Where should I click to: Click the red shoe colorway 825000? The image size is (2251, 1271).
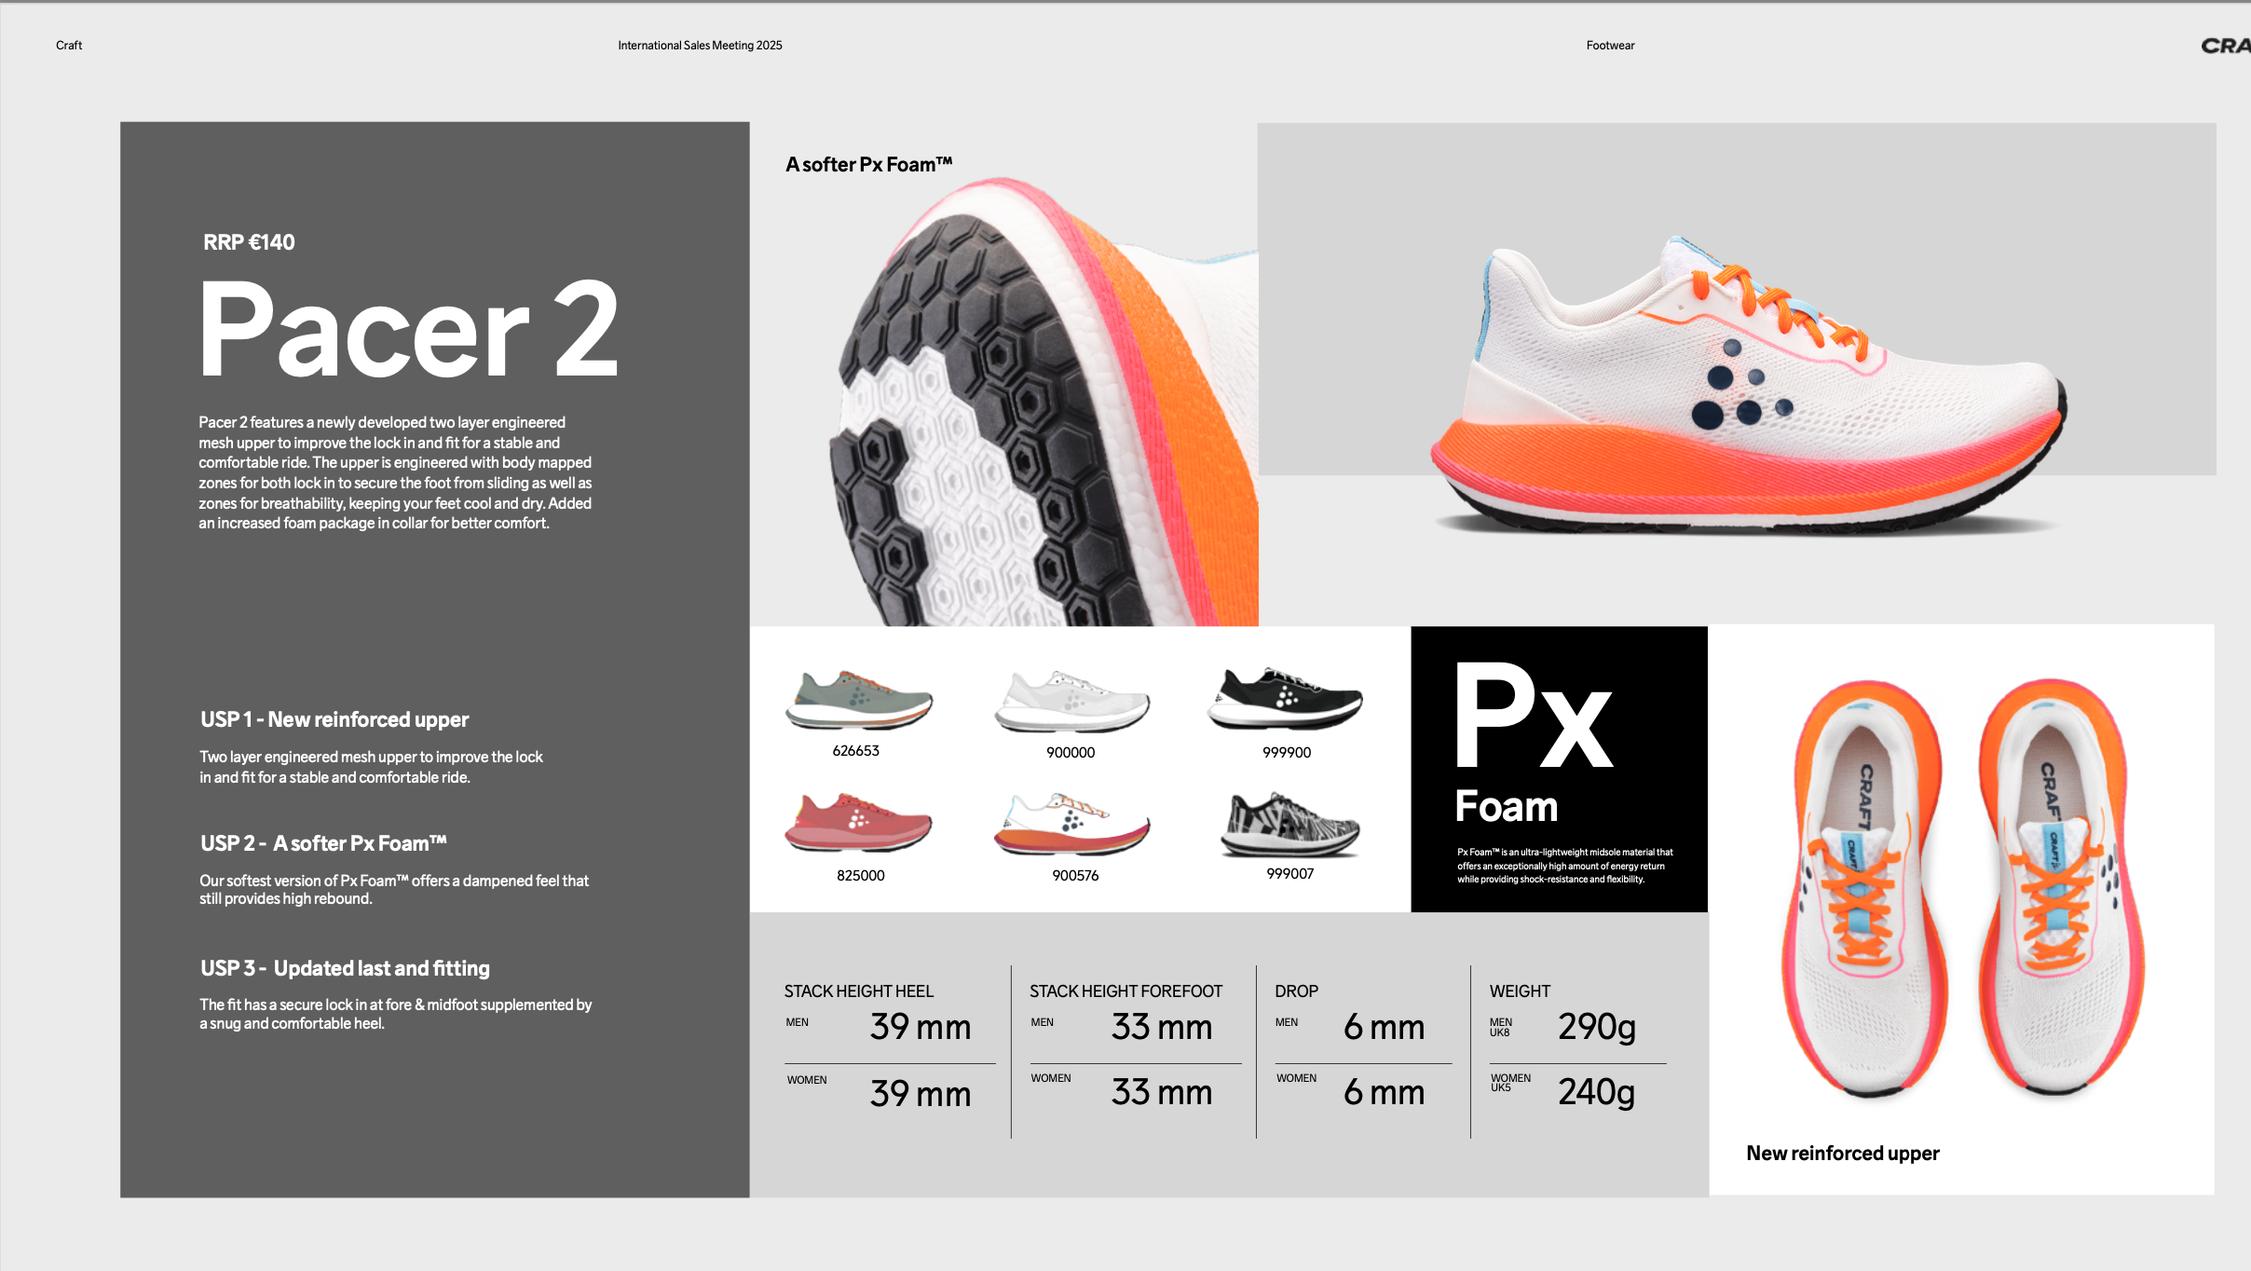click(858, 824)
